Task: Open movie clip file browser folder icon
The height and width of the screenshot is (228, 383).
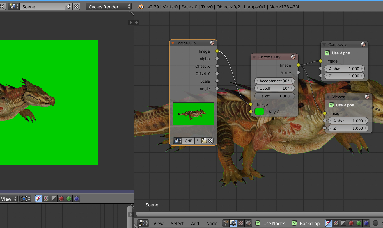Action: click(204, 141)
